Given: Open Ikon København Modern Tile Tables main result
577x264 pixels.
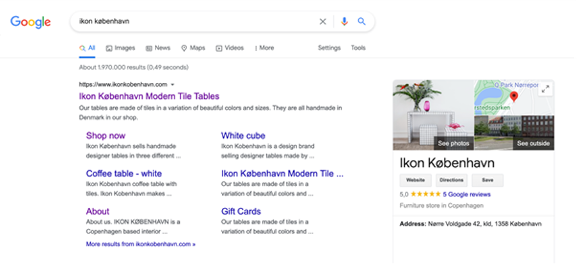Looking at the screenshot, I should coord(149,96).
